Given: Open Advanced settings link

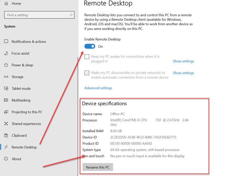Looking at the screenshot, I should 98,88.
